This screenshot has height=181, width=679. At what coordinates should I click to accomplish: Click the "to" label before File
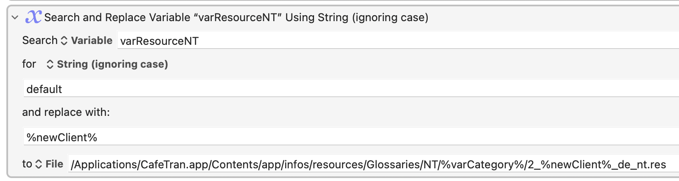pyautogui.click(x=27, y=164)
